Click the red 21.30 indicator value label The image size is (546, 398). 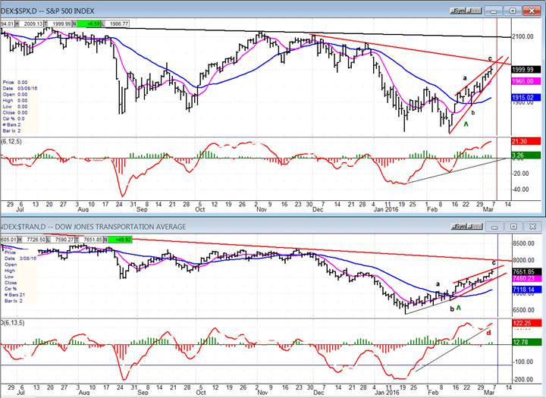click(x=526, y=141)
